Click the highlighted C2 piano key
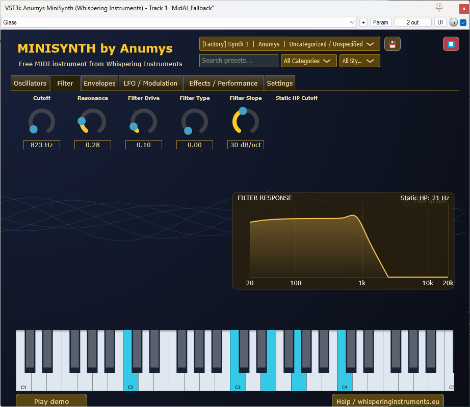This screenshot has height=407, width=470. (130, 382)
